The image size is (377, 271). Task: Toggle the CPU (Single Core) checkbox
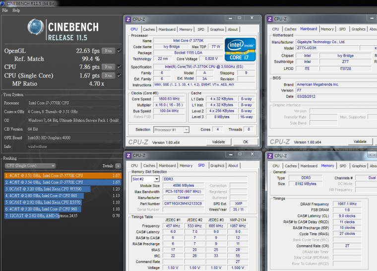(120, 75)
